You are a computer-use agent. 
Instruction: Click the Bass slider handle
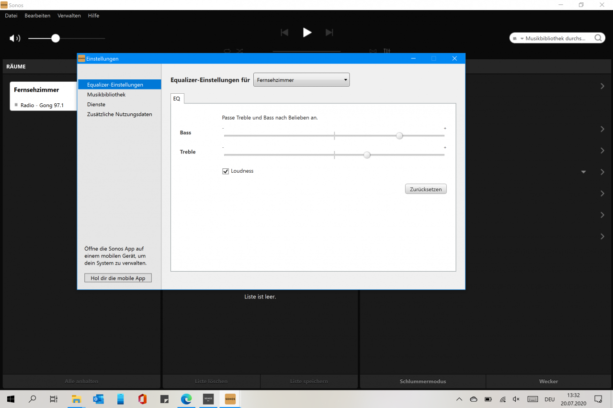pyautogui.click(x=399, y=136)
